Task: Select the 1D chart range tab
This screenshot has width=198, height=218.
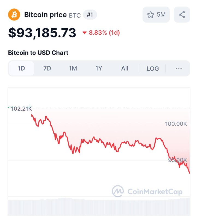Action: (x=21, y=68)
